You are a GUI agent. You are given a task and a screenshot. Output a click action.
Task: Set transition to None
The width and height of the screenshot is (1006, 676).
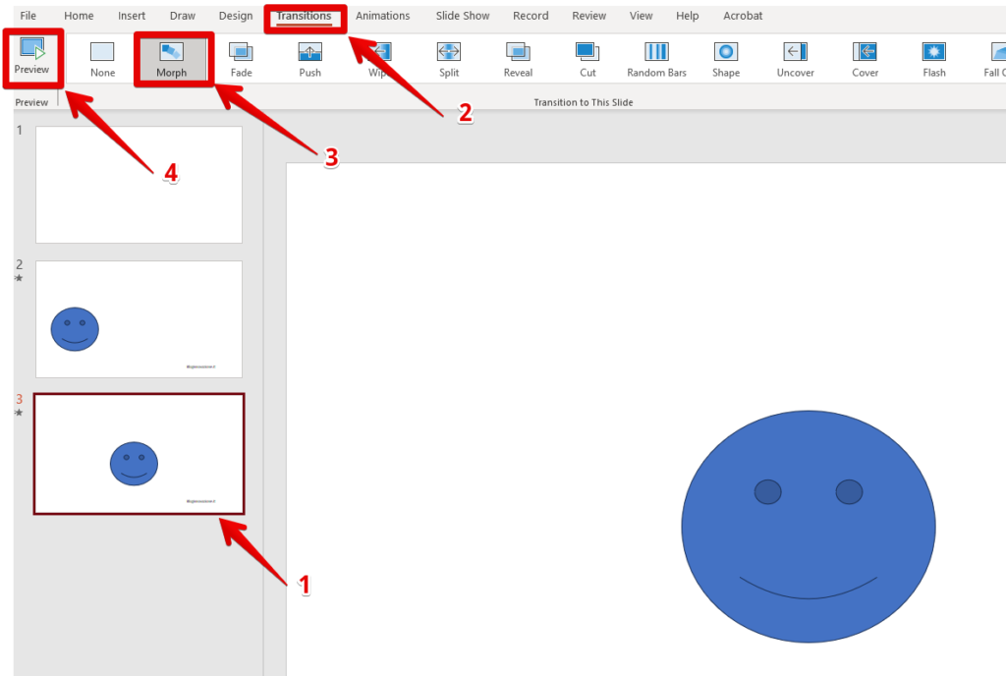point(102,57)
